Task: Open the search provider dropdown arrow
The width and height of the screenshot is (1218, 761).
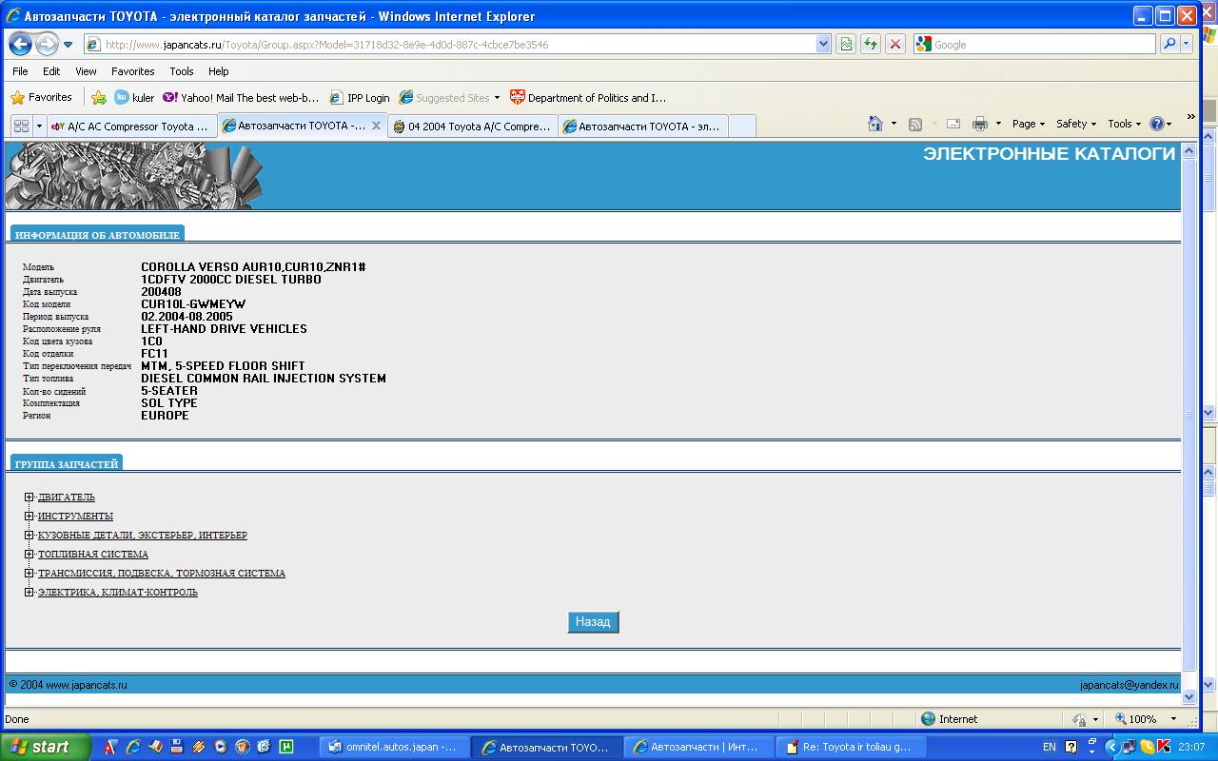Action: pyautogui.click(x=1186, y=44)
